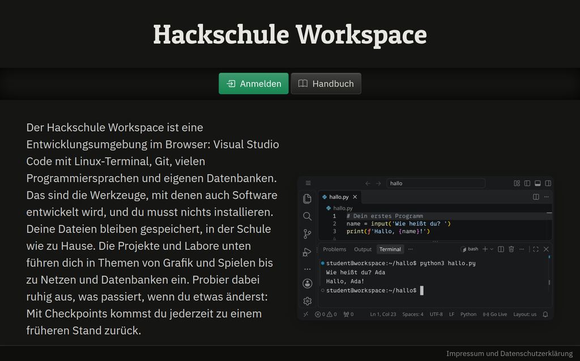Click the errors and warnings count in status bar
This screenshot has height=361, width=580.
(326, 315)
